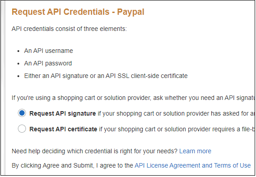256x177 pixels.
Task: Click signature description text about shopping cart provider
Action: (x=176, y=113)
